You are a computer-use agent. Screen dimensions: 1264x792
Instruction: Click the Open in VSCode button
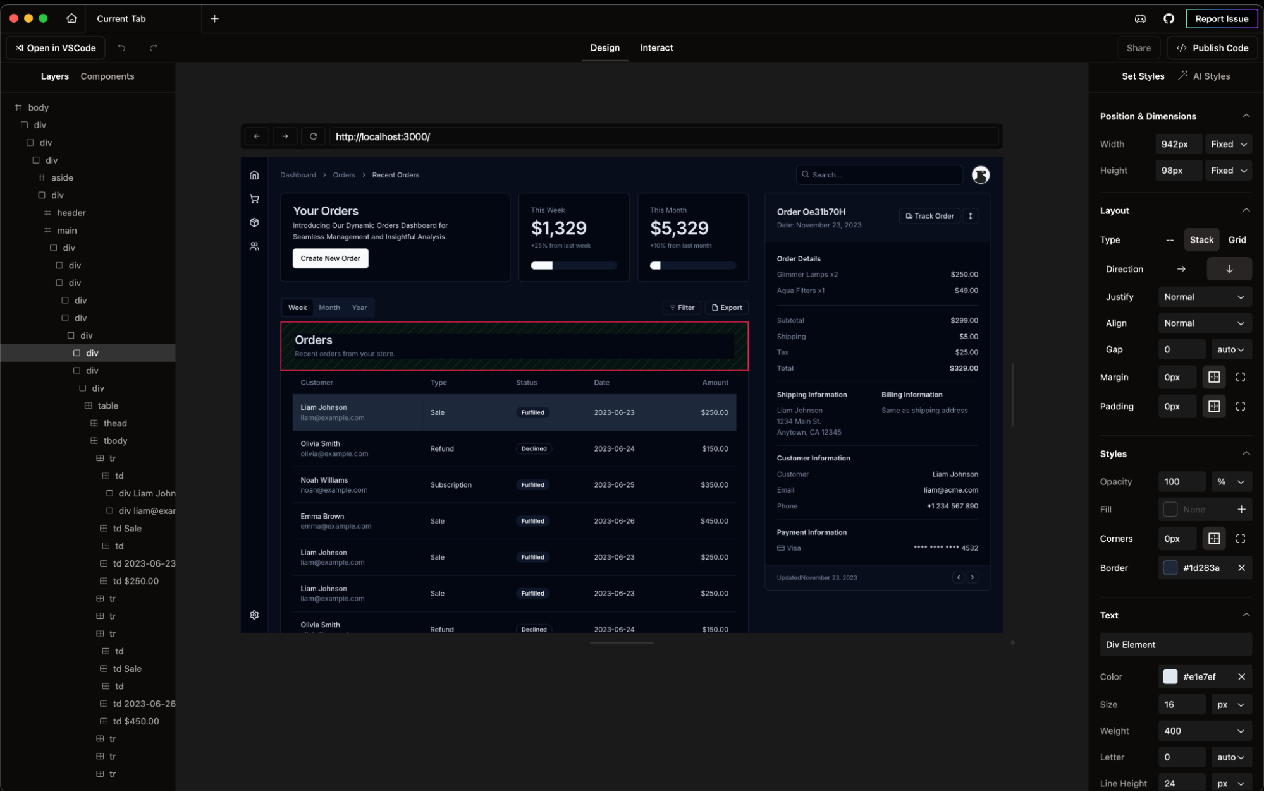pyautogui.click(x=56, y=48)
